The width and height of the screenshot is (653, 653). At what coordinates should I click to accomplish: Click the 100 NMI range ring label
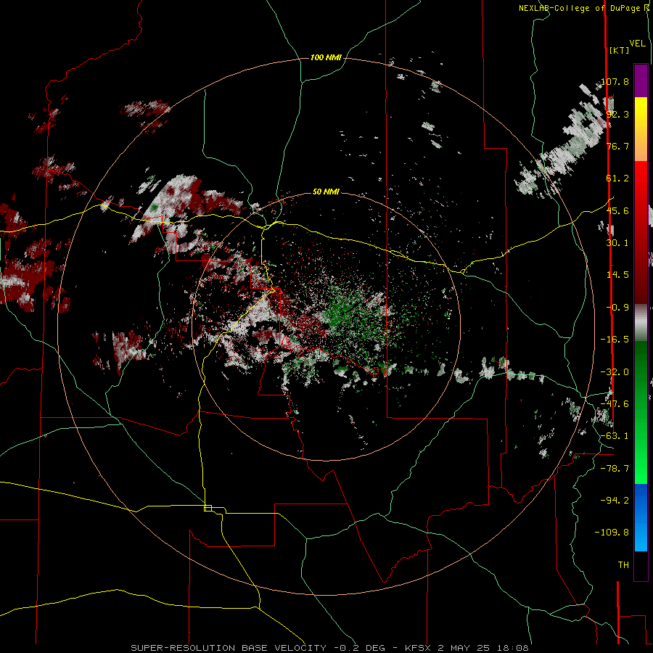point(326,57)
